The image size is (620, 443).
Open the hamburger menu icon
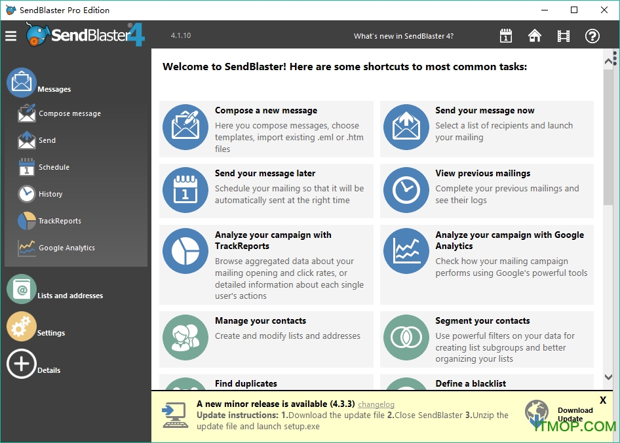(x=11, y=36)
